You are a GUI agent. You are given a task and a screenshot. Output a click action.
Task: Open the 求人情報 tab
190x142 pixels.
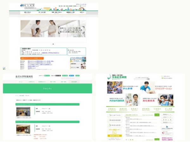tap(168, 109)
